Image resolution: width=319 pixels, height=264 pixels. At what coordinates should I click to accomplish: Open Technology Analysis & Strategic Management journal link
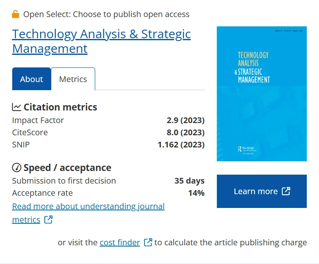tap(101, 41)
